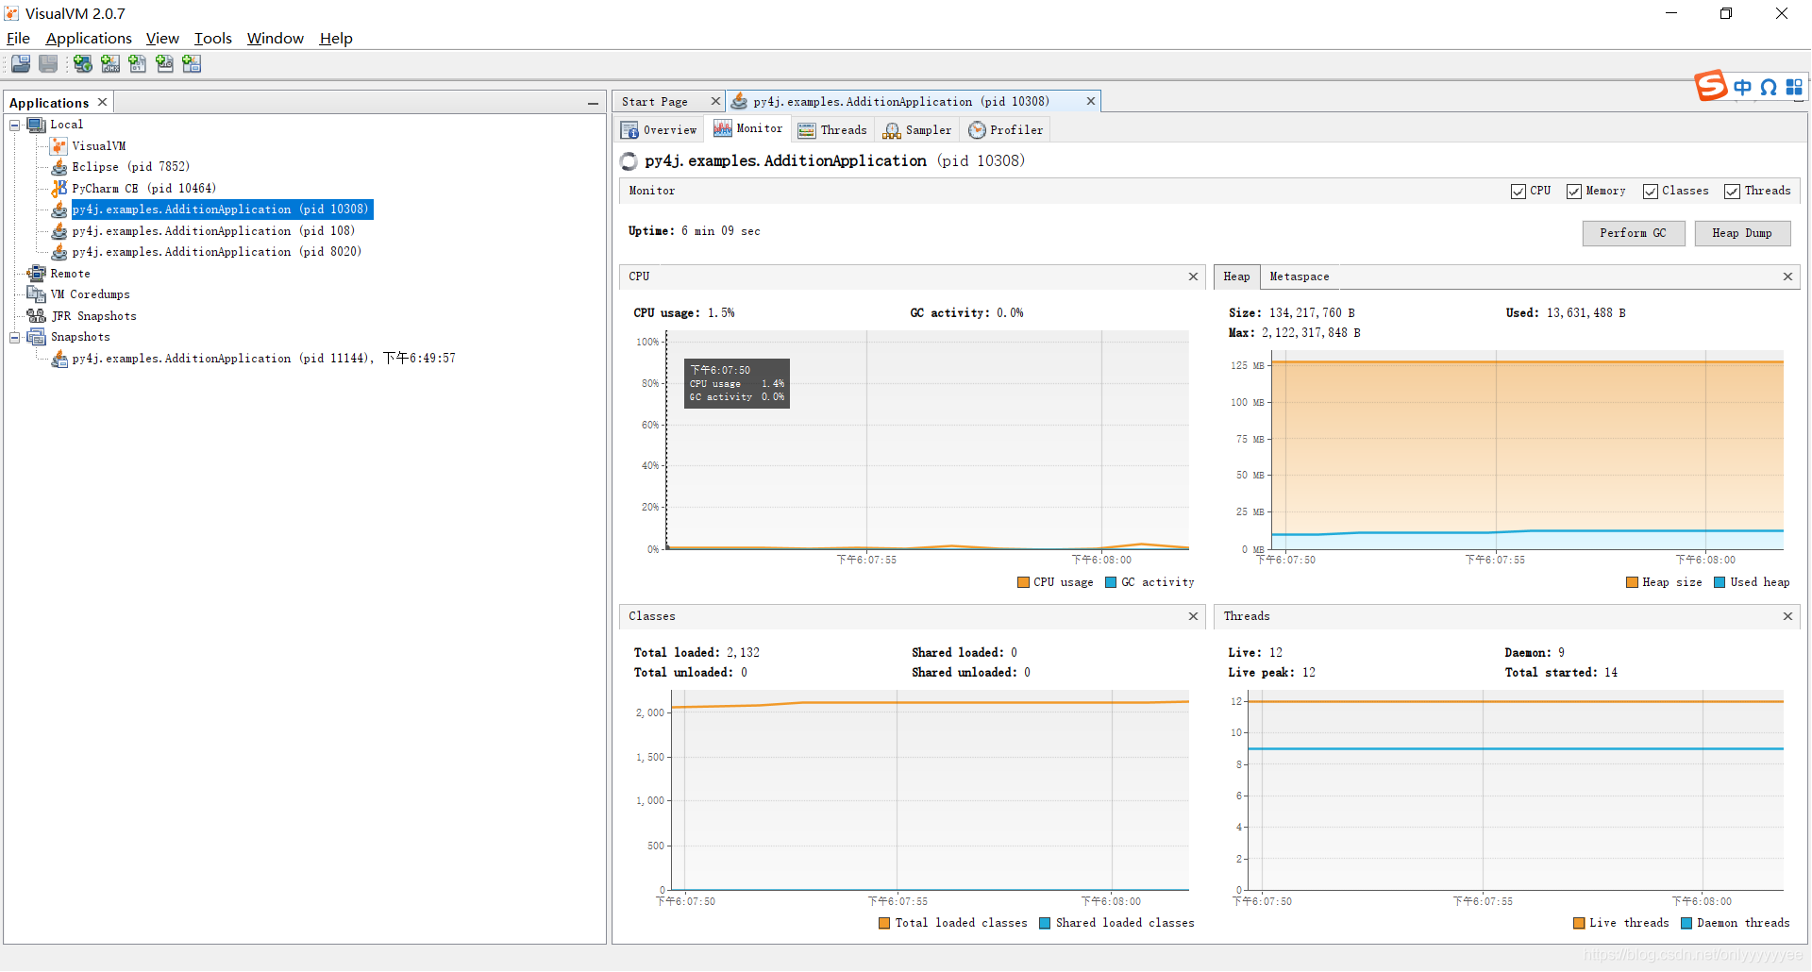1812x972 pixels.
Task: Close the Threads chart panel
Action: pos(1787,616)
